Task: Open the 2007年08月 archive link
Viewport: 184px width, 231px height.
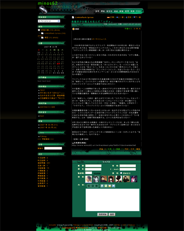Action: [48, 127]
